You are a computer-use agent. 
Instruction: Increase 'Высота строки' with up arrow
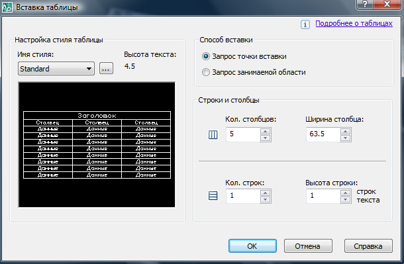pyautogui.click(x=345, y=193)
